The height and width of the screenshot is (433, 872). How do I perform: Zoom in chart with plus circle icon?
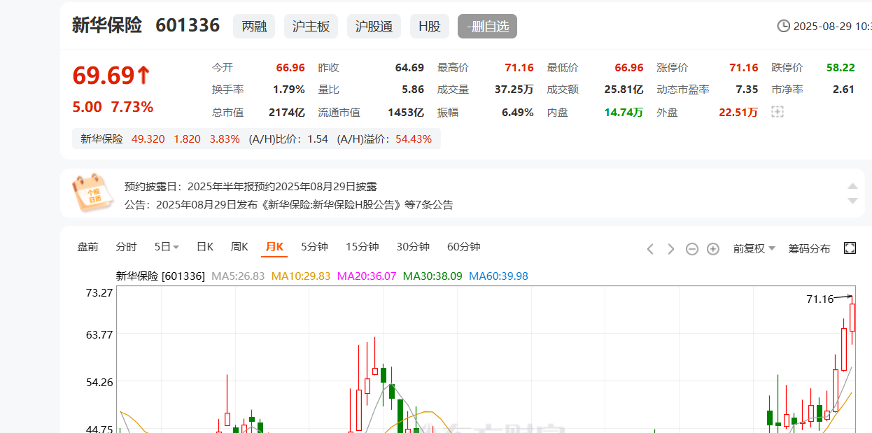point(712,248)
